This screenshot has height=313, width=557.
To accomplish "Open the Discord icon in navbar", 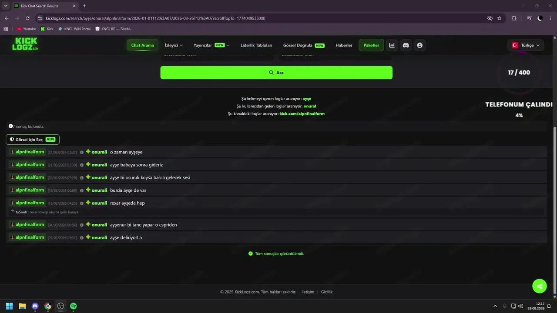I will click(406, 45).
